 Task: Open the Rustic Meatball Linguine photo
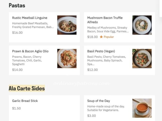(67, 25)
